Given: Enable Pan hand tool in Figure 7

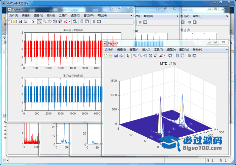Looking at the screenshot, I should point(145,56).
